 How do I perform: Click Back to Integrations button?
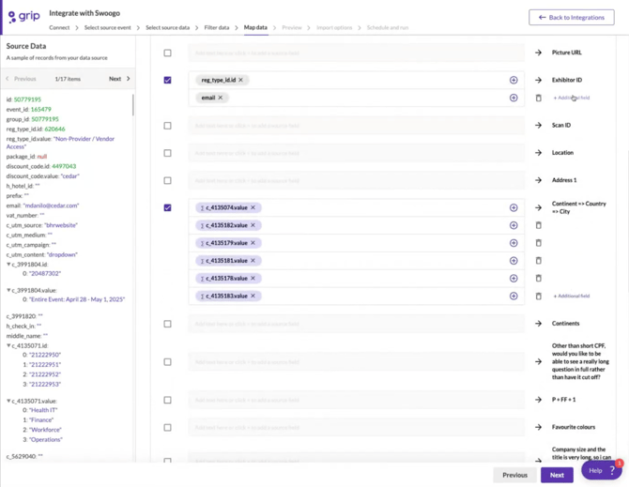coord(571,17)
